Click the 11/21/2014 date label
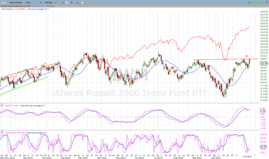 [247, 156]
